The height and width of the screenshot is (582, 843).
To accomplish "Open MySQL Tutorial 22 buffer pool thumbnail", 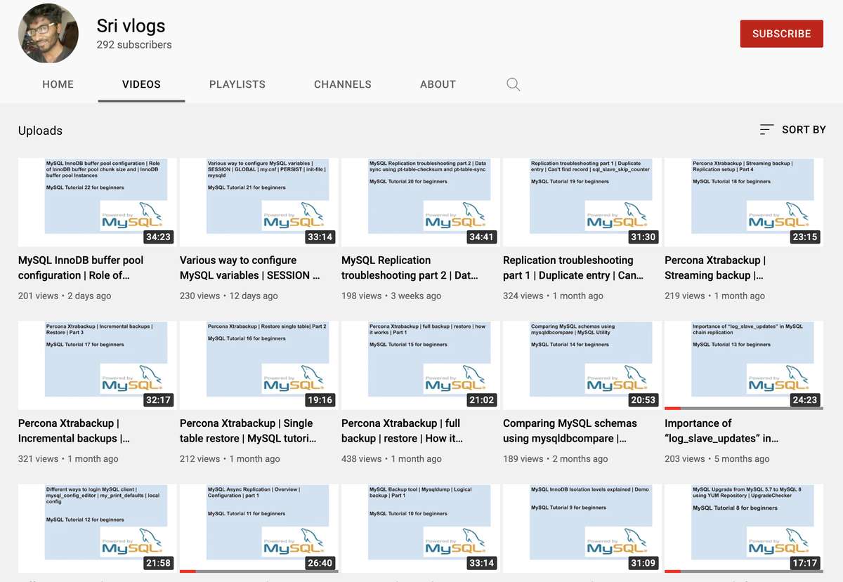I will (96, 202).
